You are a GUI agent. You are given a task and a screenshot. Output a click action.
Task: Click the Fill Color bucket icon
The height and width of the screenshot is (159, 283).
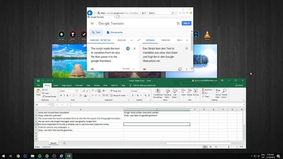(80, 95)
